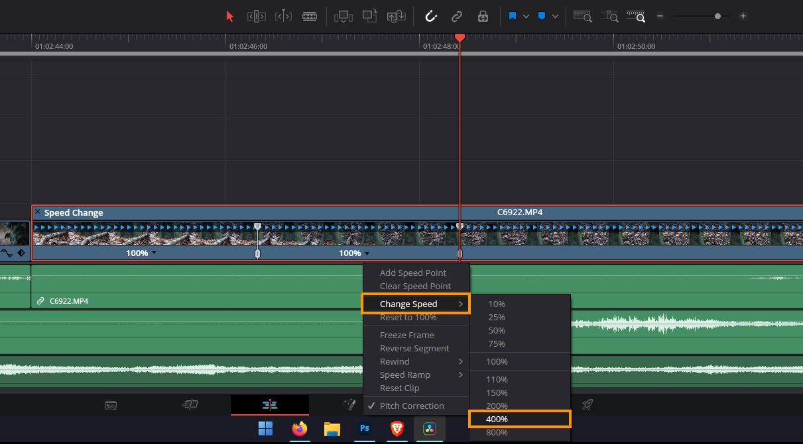Open Photoshop from taskbar
This screenshot has height=444, width=803.
click(365, 429)
